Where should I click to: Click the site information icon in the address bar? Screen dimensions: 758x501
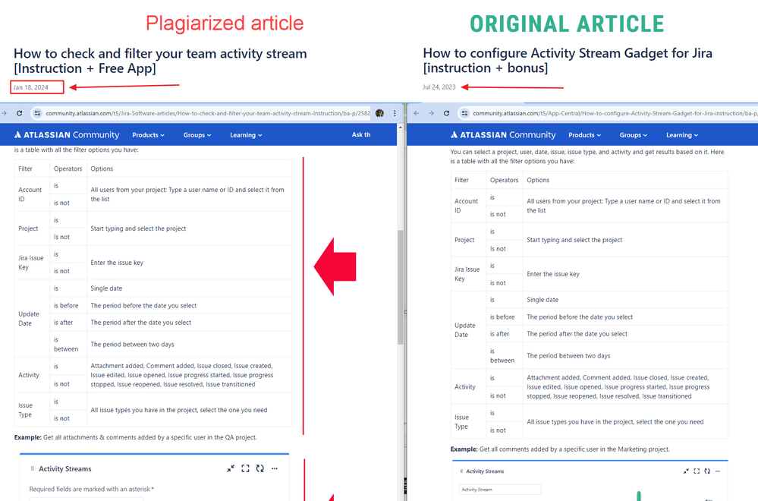pyautogui.click(x=36, y=112)
